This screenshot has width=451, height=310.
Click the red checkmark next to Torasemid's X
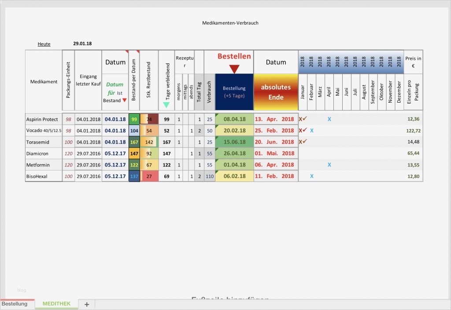(x=306, y=142)
